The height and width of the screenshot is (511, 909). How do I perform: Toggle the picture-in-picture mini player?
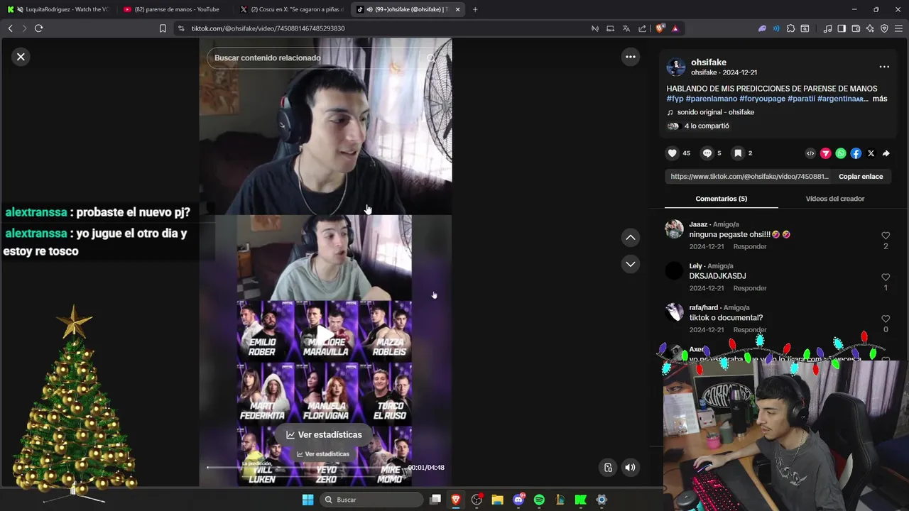coord(608,467)
